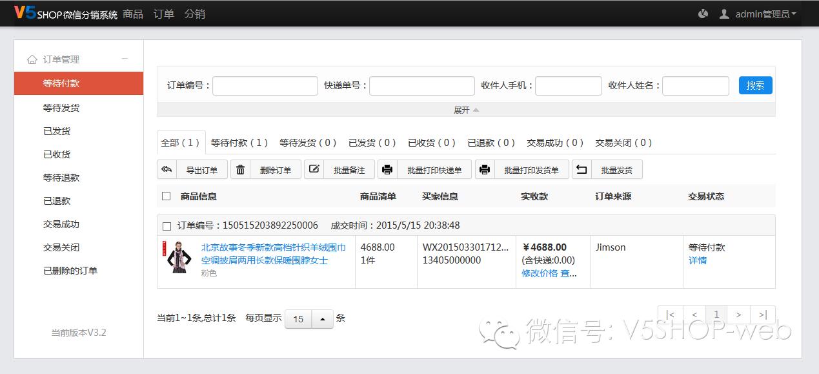This screenshot has height=374, width=819.
Task: Click the print icon for 批量打印快递单
Action: (387, 169)
